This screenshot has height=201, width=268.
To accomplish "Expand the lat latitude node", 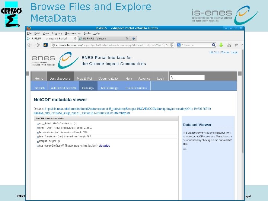I will pos(38,133).
